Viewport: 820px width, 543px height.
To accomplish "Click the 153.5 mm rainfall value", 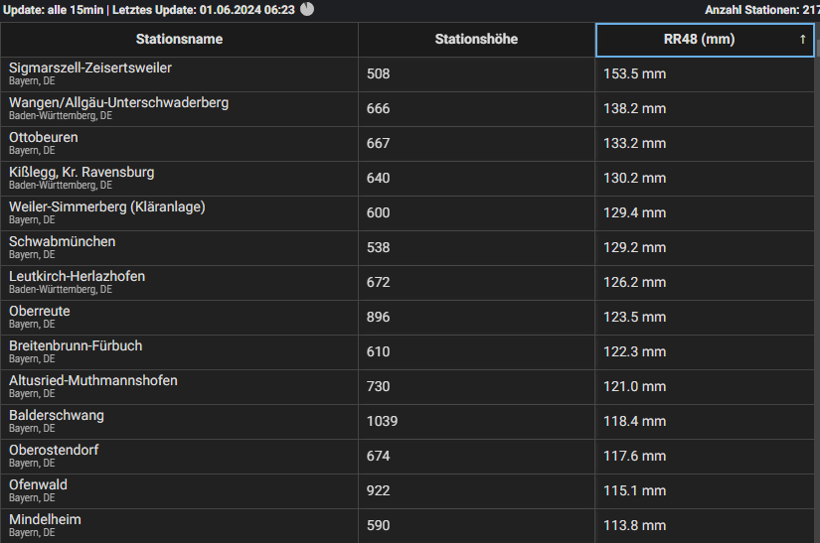I will click(x=635, y=74).
